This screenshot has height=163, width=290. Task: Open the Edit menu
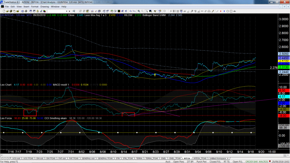pos(12,7)
